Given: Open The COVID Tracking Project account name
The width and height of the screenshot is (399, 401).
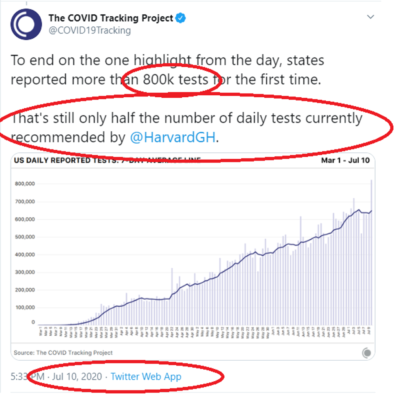Looking at the screenshot, I should click(111, 18).
